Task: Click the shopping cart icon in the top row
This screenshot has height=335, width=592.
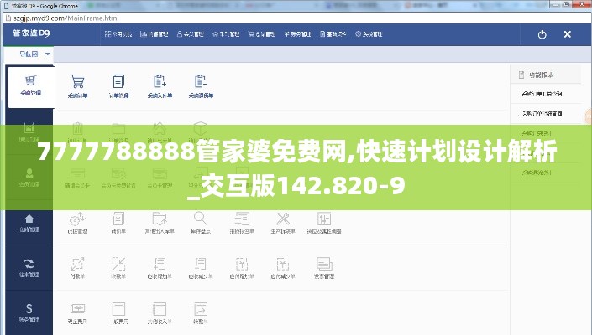Action: point(77,82)
